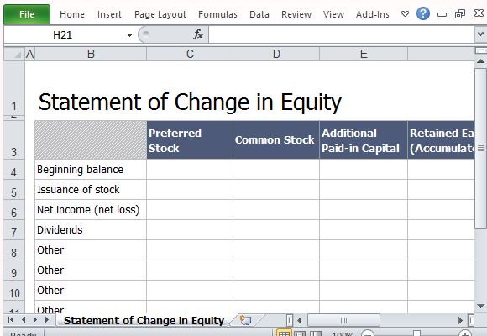Restore down the workbook window
The width and height of the screenshot is (487, 336).
(x=459, y=14)
